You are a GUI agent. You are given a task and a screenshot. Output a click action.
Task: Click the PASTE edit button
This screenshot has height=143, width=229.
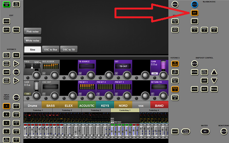(x=16, y=30)
